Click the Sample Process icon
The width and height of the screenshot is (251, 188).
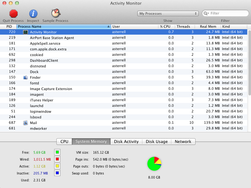tap(56, 13)
